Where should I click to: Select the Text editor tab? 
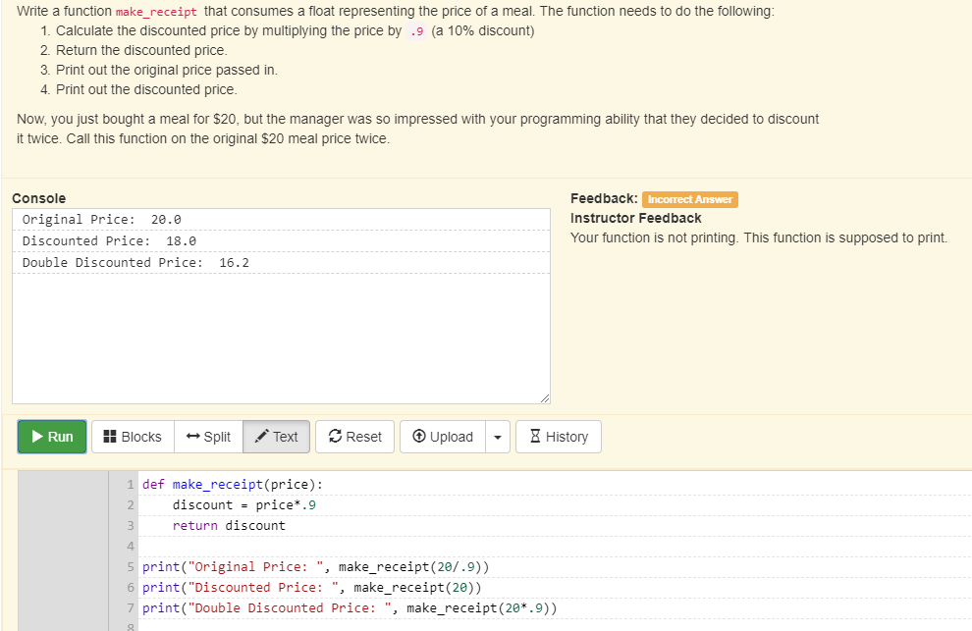click(x=276, y=437)
